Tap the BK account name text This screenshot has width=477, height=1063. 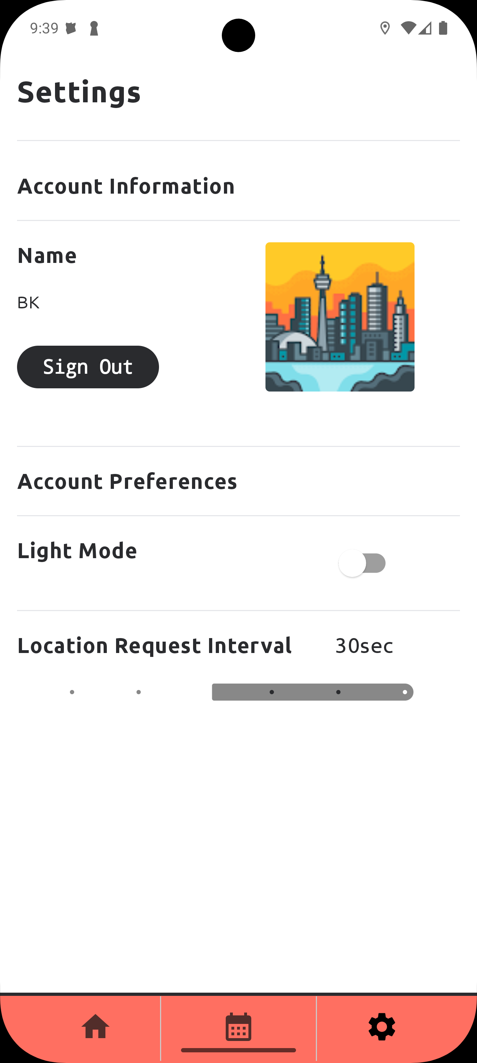pos(28,303)
